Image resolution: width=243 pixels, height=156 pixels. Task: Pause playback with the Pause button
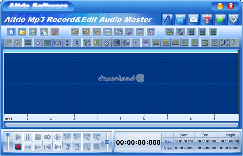click(28, 137)
